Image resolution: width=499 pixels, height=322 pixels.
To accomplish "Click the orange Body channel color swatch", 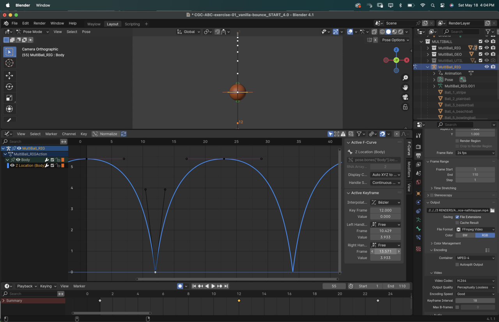I will click(63, 160).
